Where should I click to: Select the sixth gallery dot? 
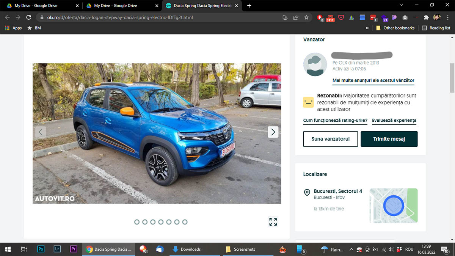coord(177,222)
